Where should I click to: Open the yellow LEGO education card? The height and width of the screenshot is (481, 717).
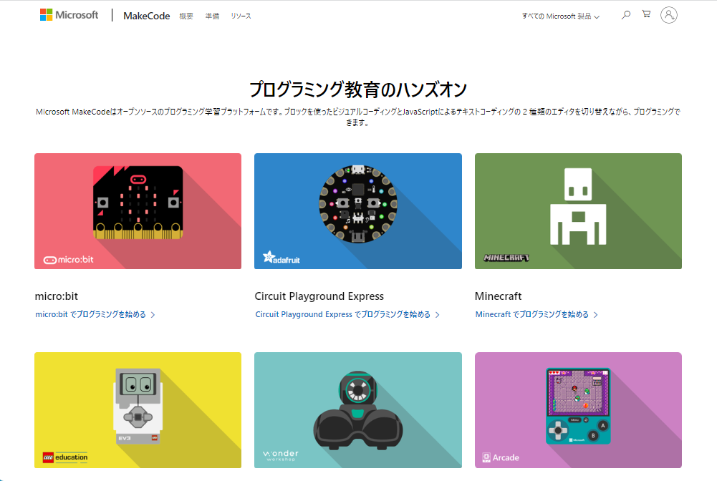(x=138, y=409)
